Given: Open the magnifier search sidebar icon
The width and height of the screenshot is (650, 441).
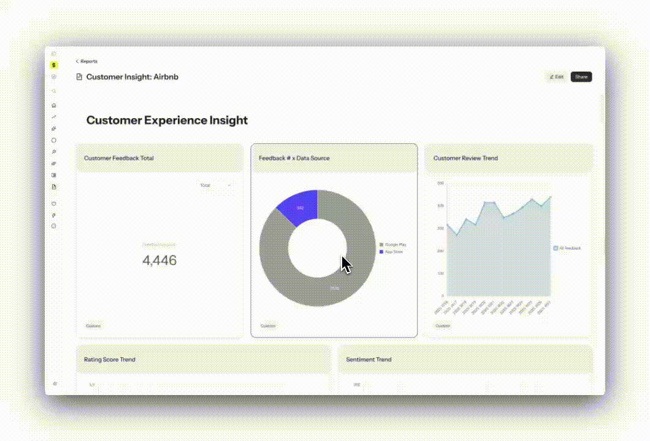Looking at the screenshot, I should tap(54, 152).
